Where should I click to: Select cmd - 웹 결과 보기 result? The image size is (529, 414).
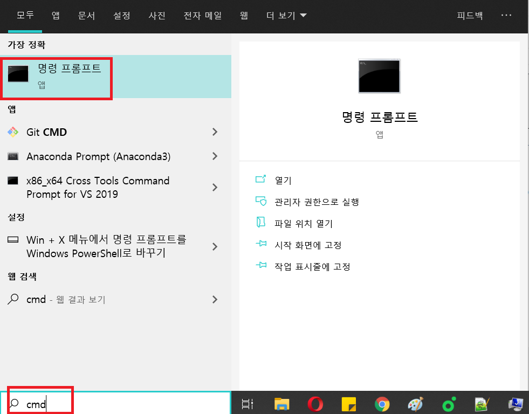(x=66, y=299)
